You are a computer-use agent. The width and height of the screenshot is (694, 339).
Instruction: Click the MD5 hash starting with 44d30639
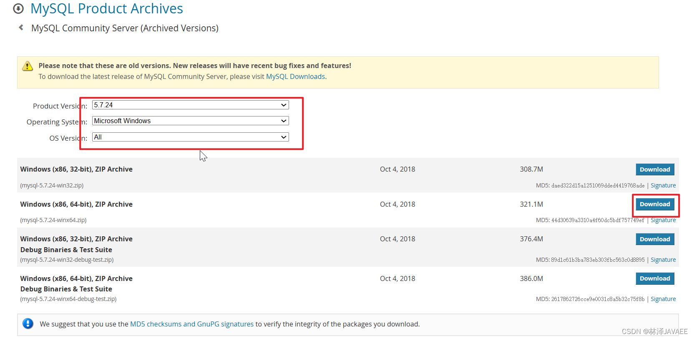pos(598,220)
